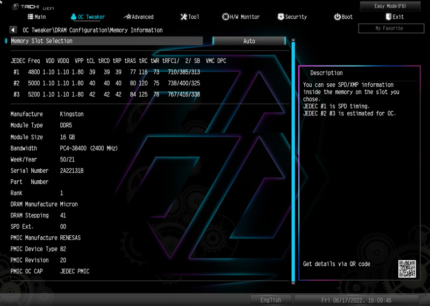Click tRFC value 710/385/313
430x306 pixels.
click(184, 72)
